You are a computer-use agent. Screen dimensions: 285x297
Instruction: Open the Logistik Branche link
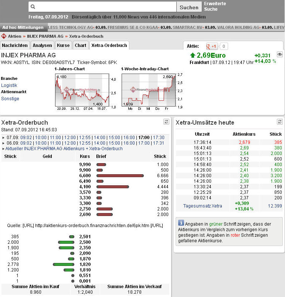click(x=9, y=85)
